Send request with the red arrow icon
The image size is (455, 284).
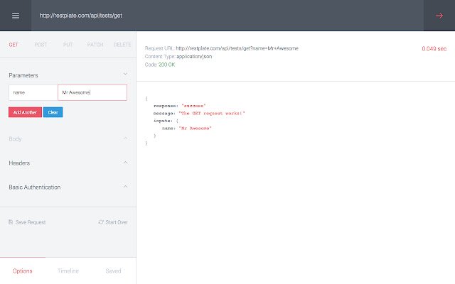[439, 16]
